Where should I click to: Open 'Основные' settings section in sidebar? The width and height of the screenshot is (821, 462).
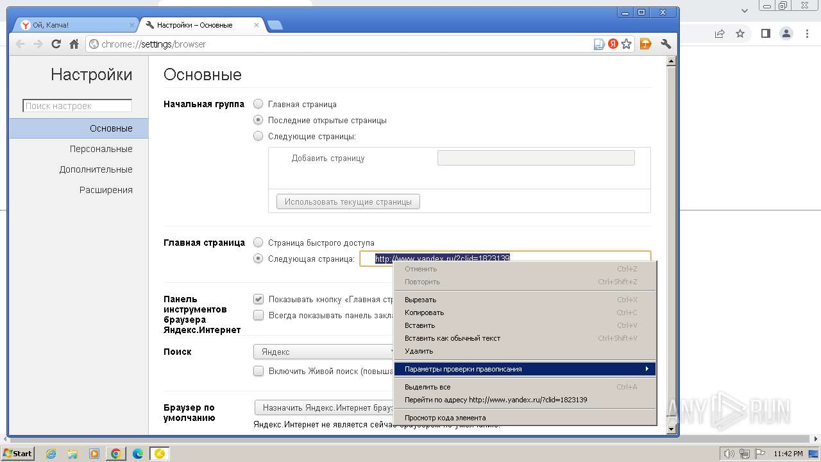click(78, 128)
